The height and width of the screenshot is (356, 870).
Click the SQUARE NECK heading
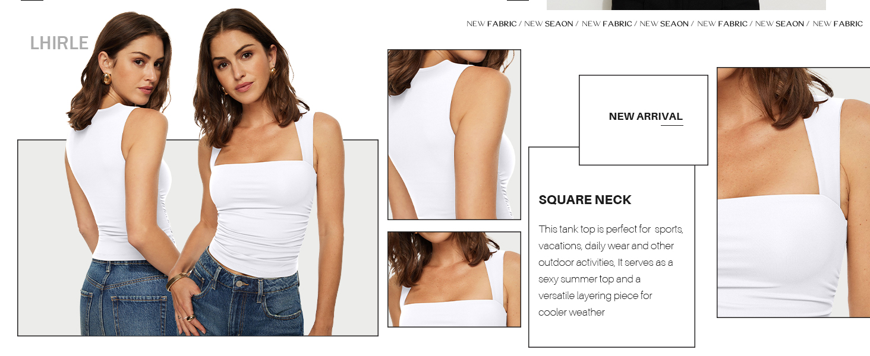(585, 200)
